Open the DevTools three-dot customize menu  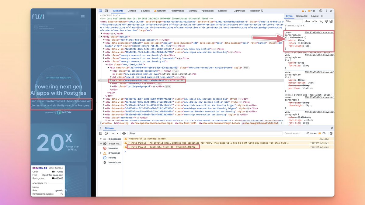click(326, 11)
